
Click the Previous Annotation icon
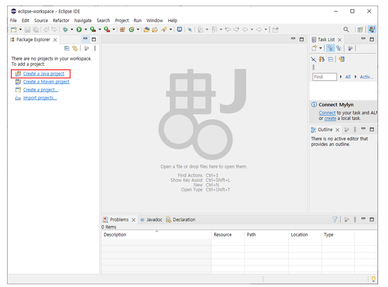(x=214, y=30)
